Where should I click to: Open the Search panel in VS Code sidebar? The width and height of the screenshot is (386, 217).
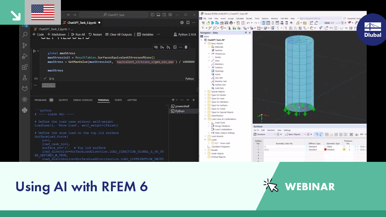25,35
